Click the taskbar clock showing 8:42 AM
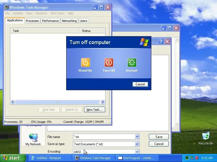This screenshot has height=162, width=217. pyautogui.click(x=207, y=158)
